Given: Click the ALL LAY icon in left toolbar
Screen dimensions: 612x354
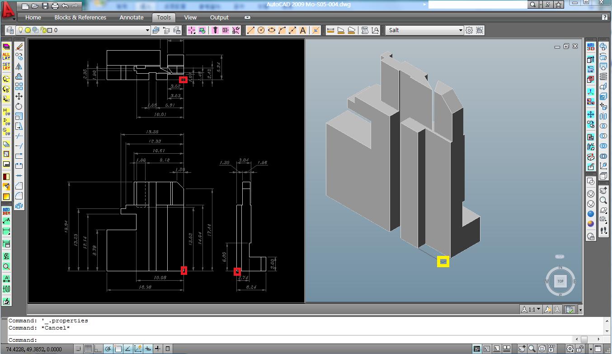Looking at the screenshot, I should tap(6, 56).
